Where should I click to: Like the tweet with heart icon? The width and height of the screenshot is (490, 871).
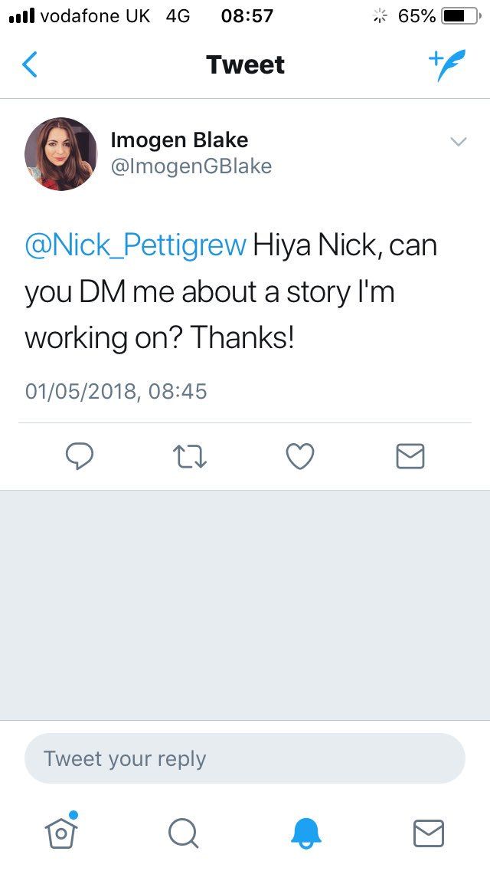click(300, 457)
